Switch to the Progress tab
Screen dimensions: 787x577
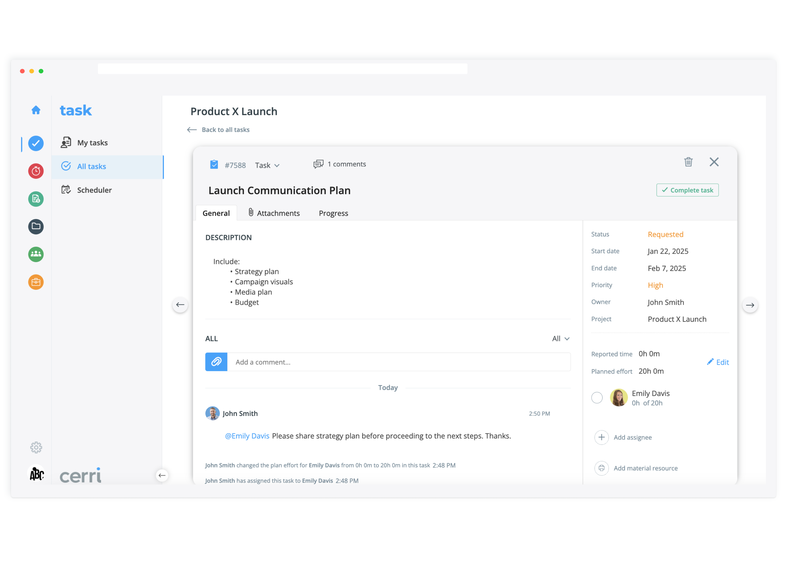(333, 213)
